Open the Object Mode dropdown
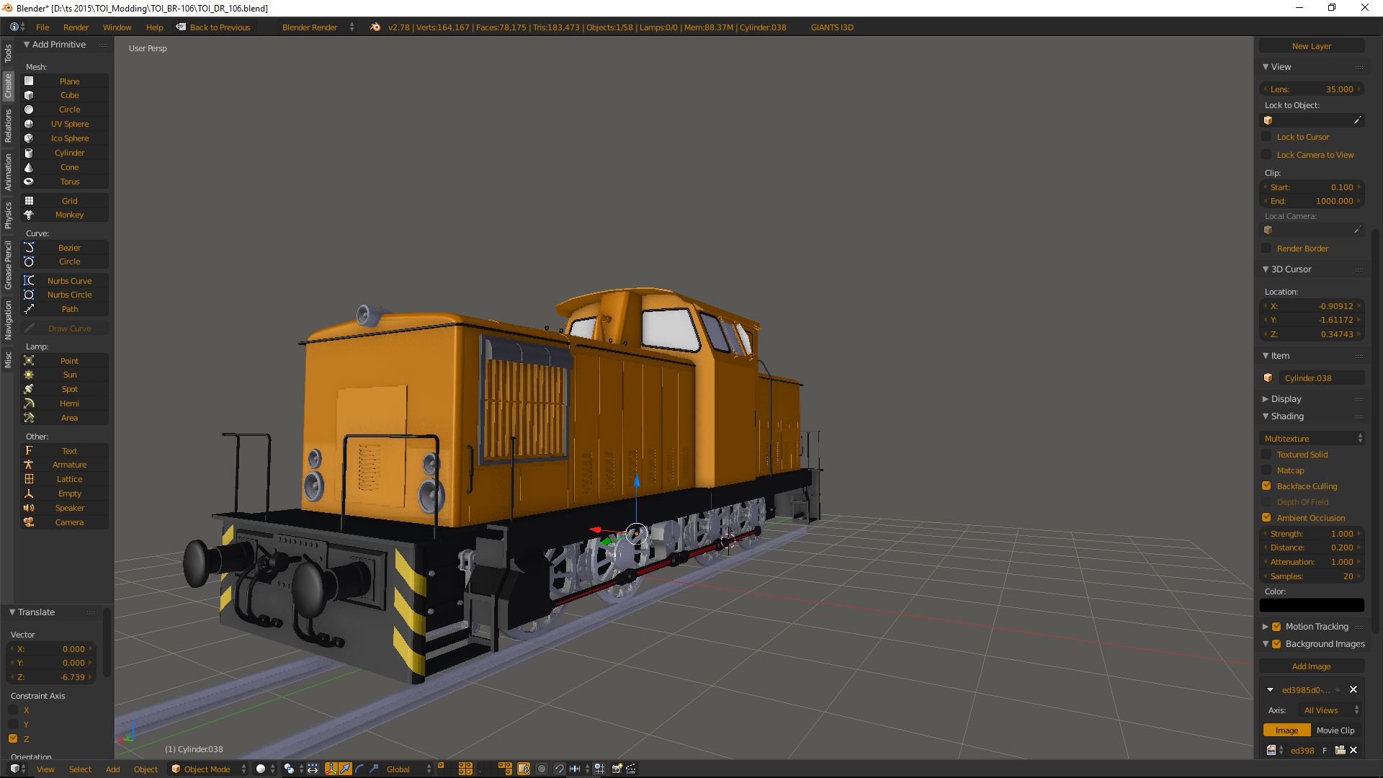The height and width of the screenshot is (778, 1383). [209, 769]
